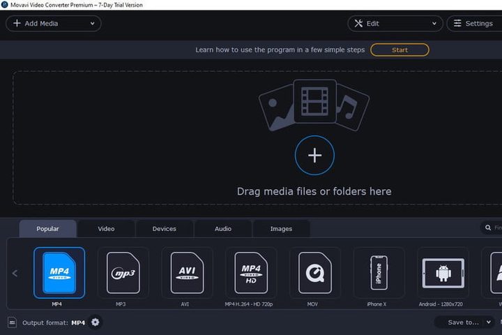Select MP4 H.264 HD 720p preset
The width and height of the screenshot is (502, 335).
[x=251, y=272]
